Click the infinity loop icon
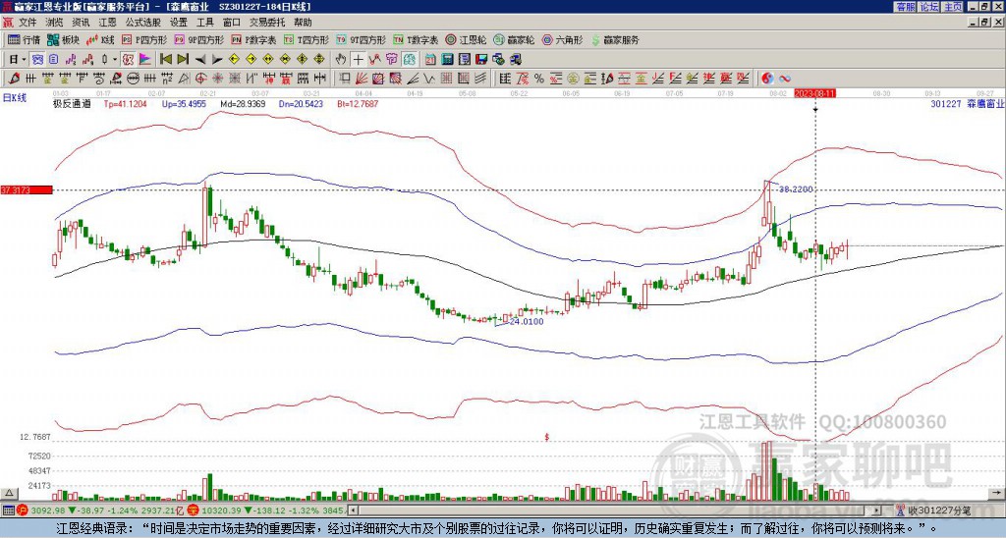Image resolution: width=1006 pixels, height=538 pixels. pyautogui.click(x=785, y=79)
